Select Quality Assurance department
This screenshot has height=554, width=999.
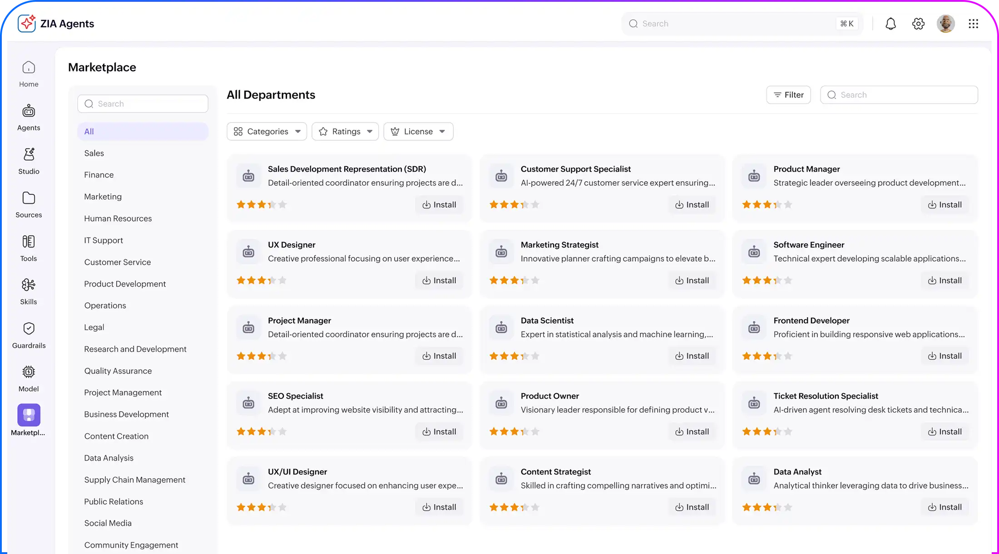coord(118,371)
